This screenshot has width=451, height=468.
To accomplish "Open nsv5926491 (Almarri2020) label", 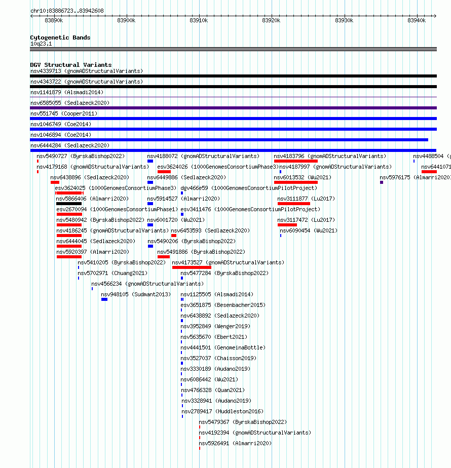I will (x=235, y=444).
